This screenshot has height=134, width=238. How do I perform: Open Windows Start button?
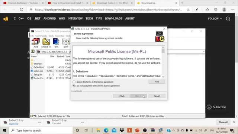pos(4,130)
